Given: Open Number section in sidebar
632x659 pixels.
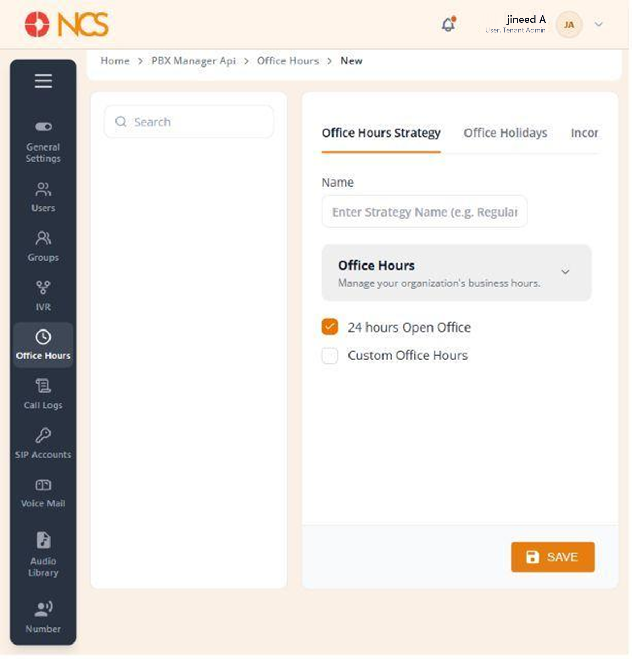Looking at the screenshot, I should click(43, 617).
